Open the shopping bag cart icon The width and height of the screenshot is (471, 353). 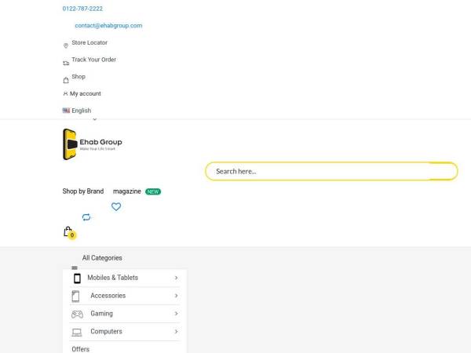point(70,233)
